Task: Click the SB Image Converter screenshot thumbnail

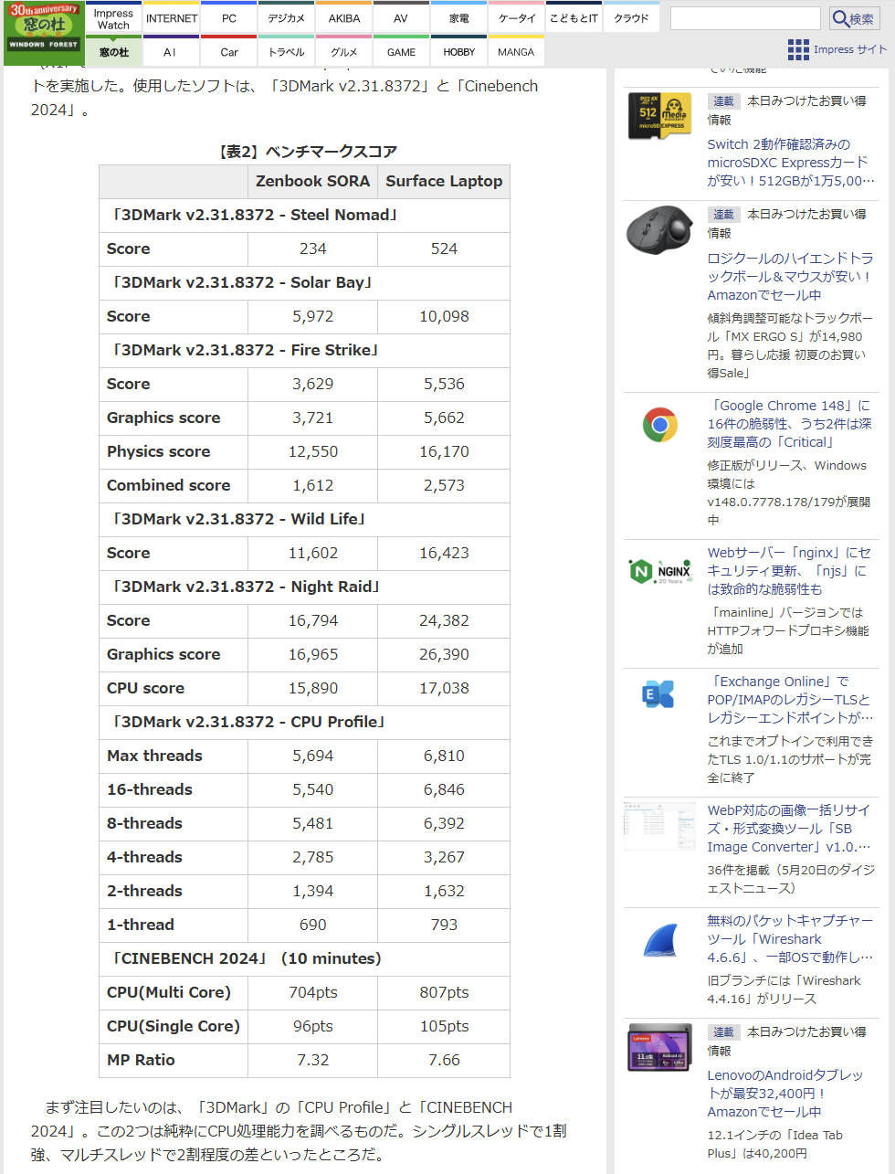Action: coord(660,826)
